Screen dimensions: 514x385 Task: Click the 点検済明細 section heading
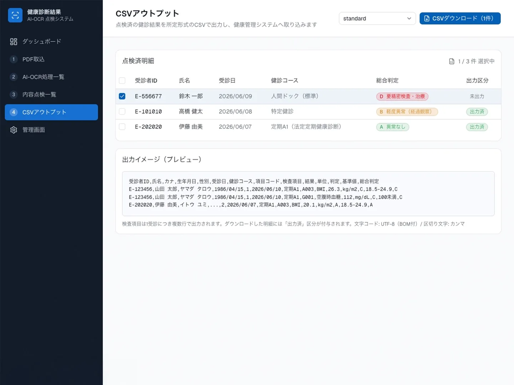138,61
